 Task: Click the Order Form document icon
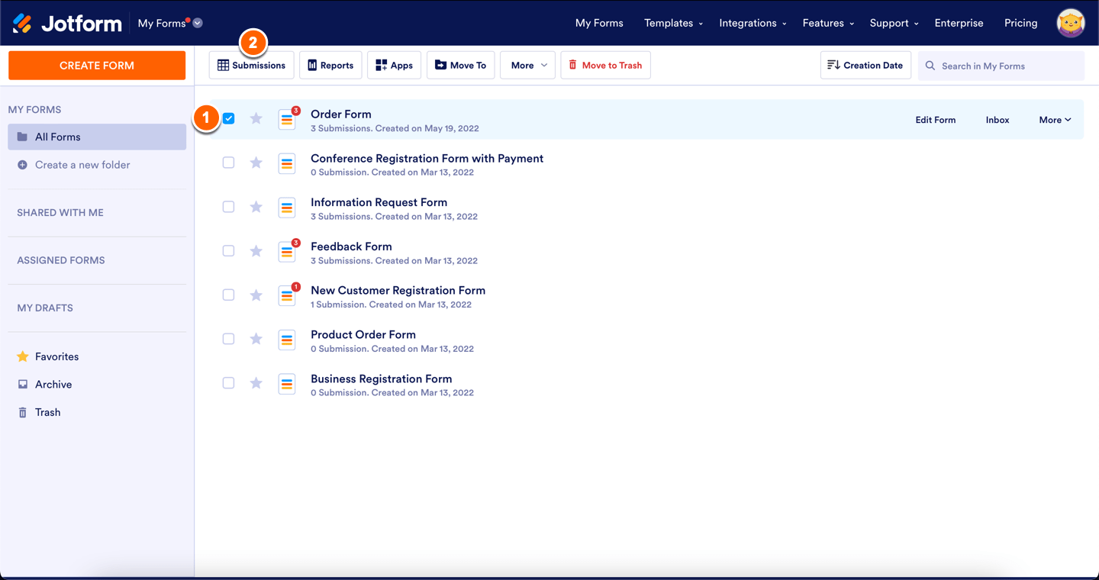(x=287, y=119)
